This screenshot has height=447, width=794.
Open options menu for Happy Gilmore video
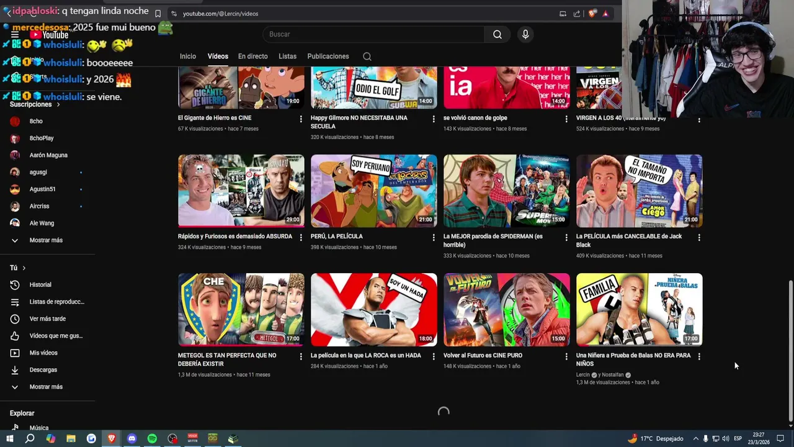coord(434,119)
